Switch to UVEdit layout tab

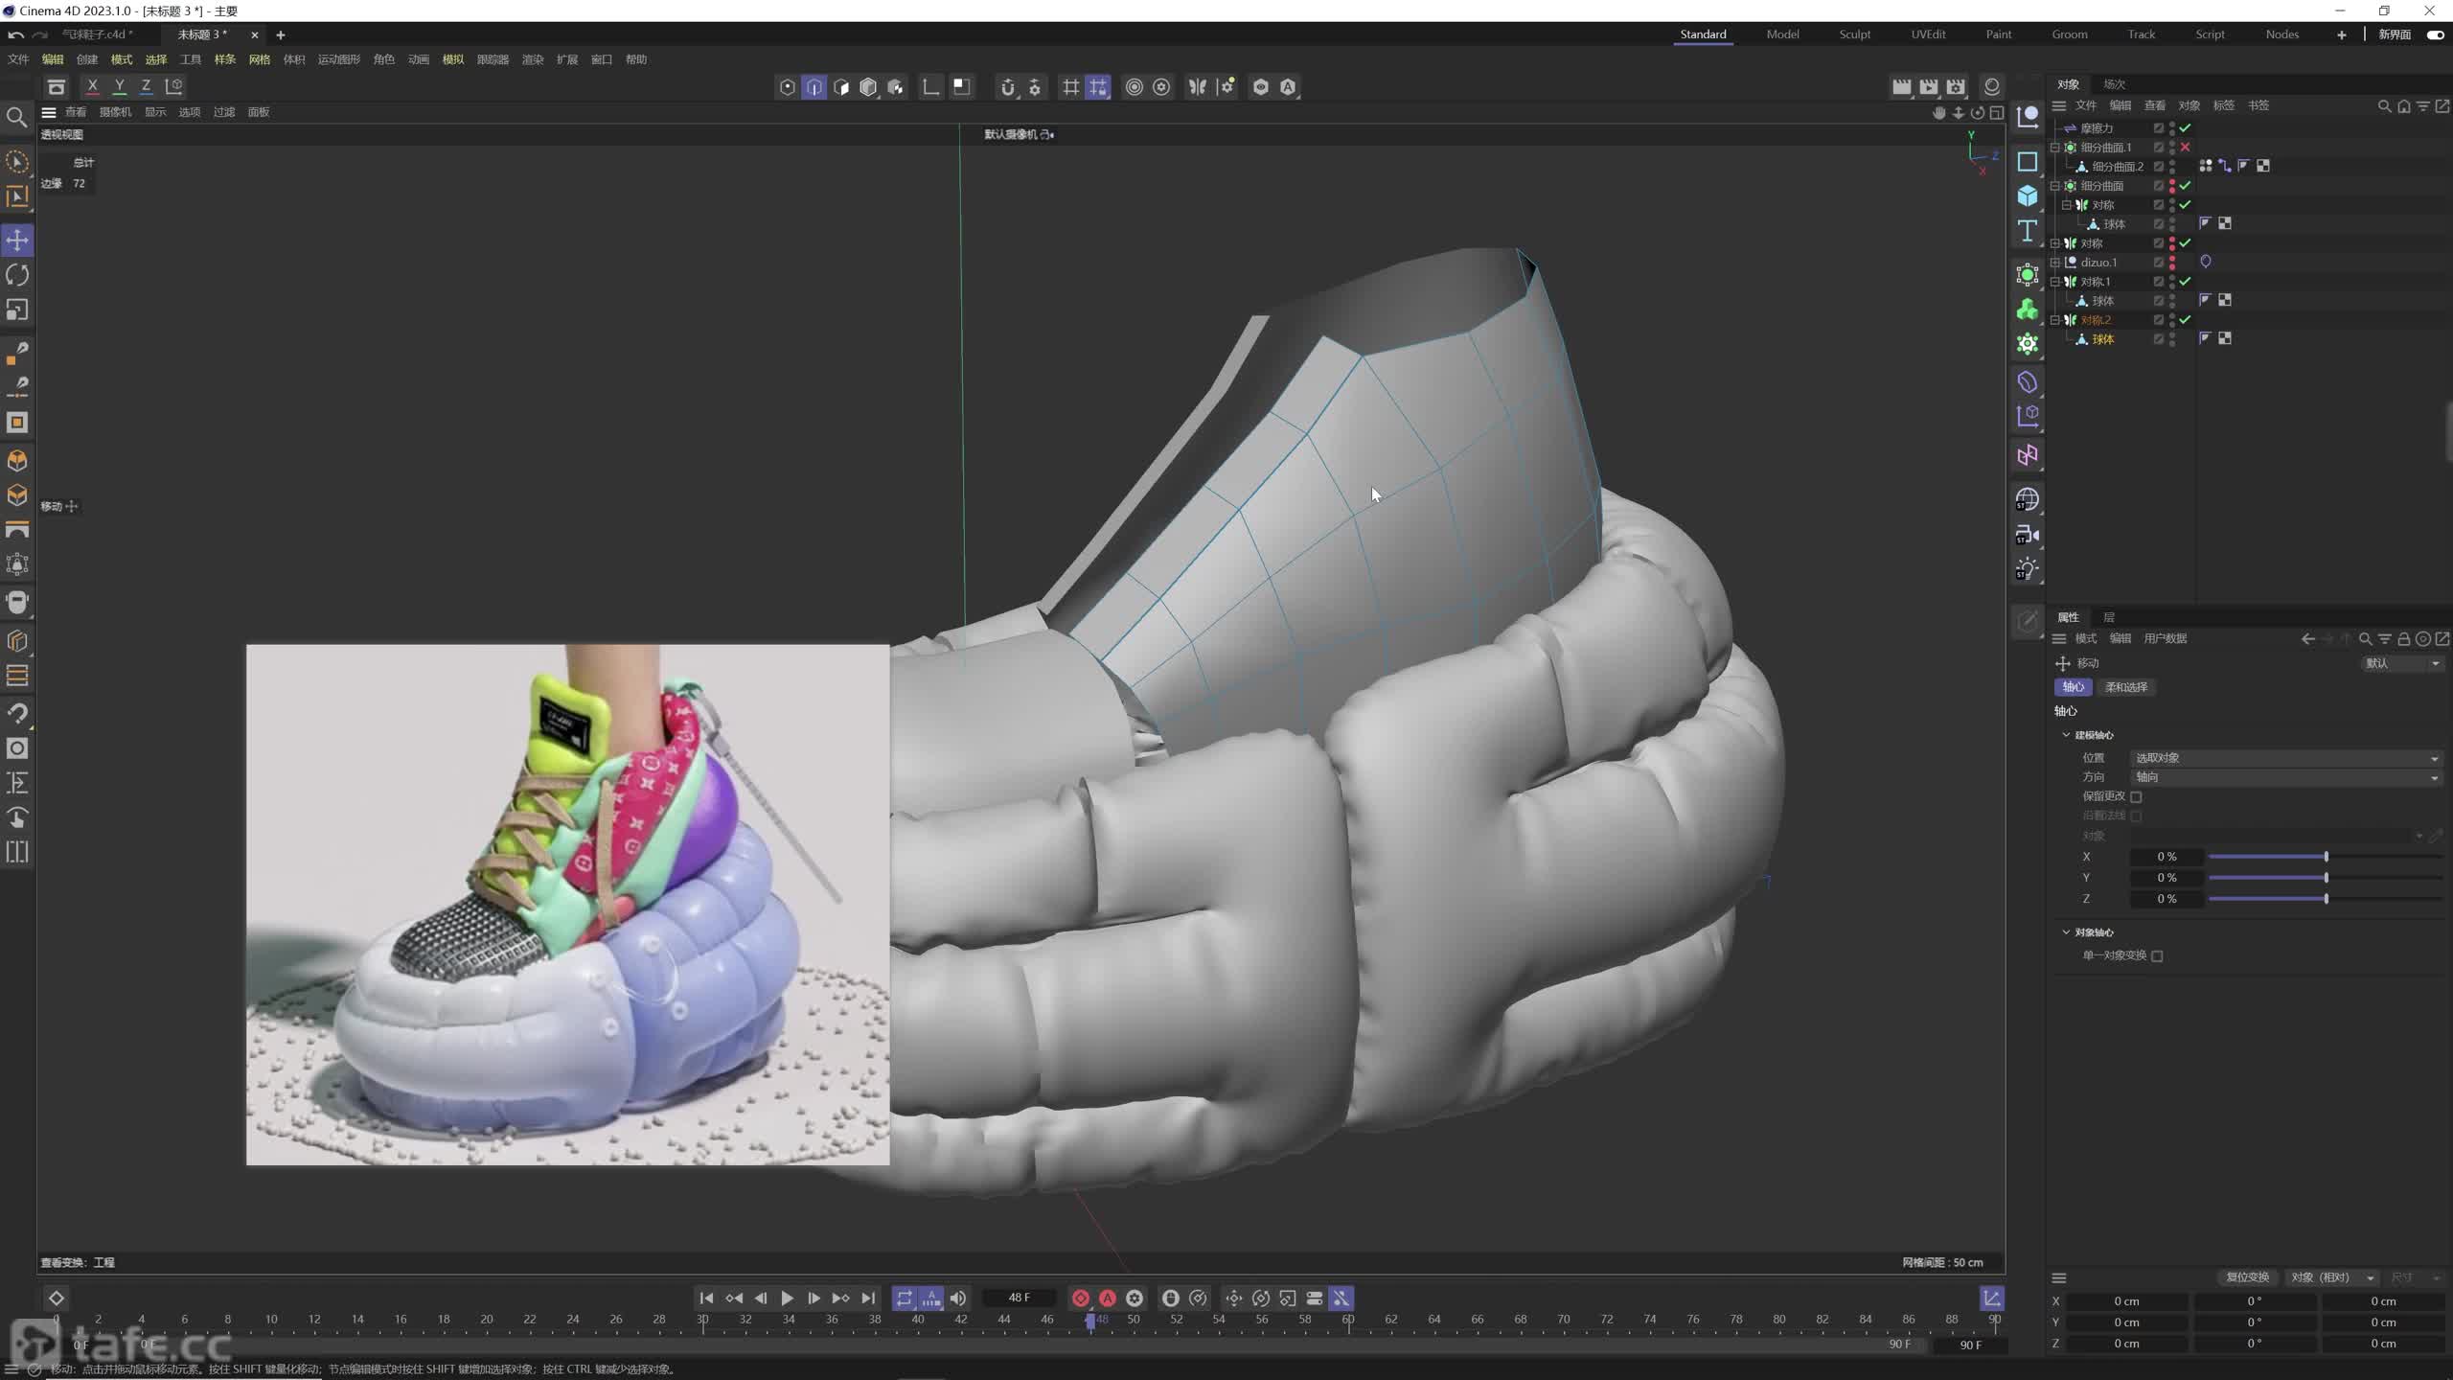(x=1928, y=34)
